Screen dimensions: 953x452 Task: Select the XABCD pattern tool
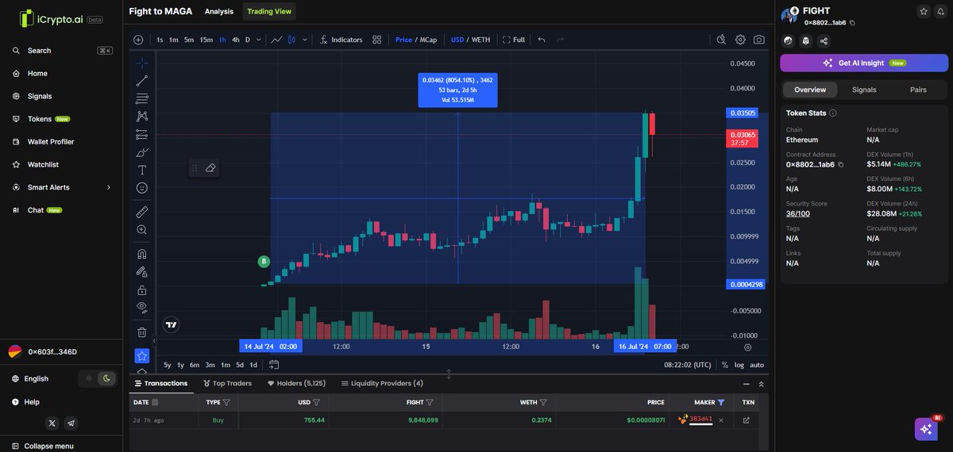click(142, 117)
